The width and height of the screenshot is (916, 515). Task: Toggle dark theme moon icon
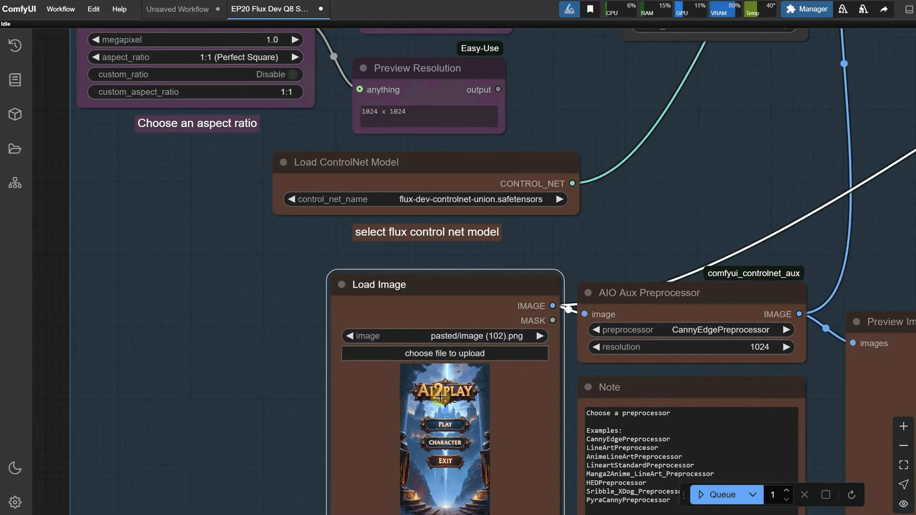pos(15,468)
